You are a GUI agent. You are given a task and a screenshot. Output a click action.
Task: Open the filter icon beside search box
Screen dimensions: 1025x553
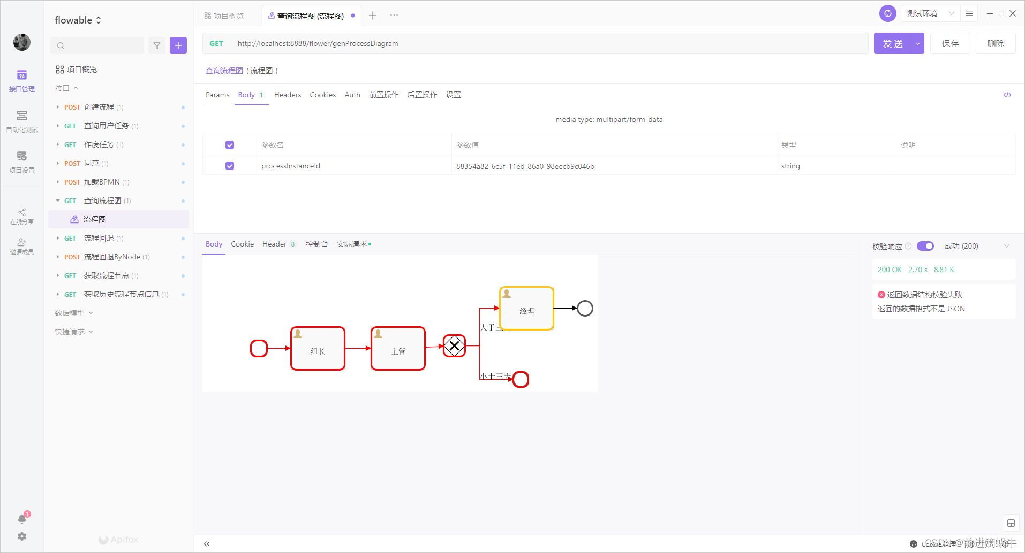(x=156, y=45)
